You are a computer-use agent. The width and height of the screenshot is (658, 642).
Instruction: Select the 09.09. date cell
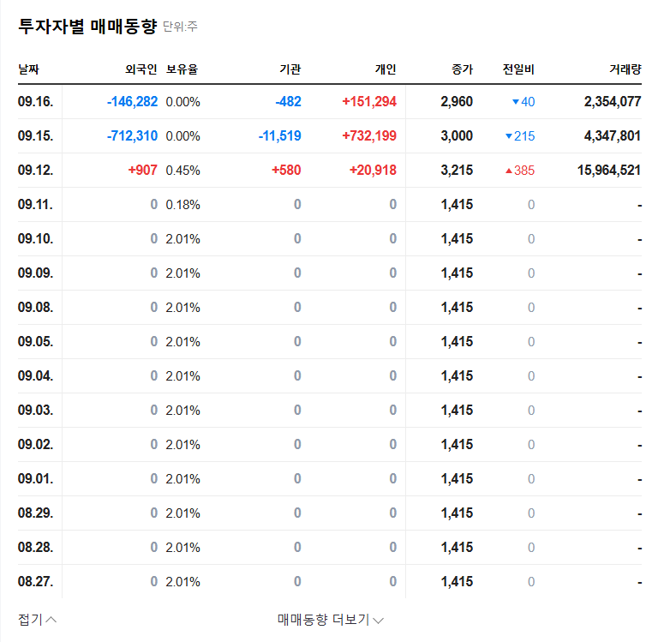pos(36,273)
